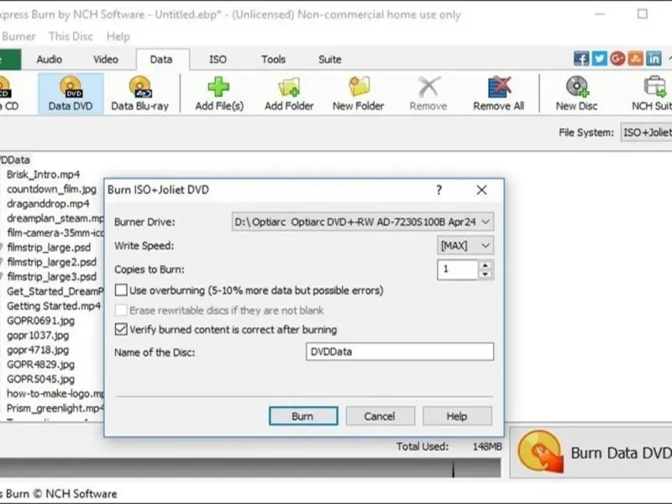Select filmstrip_large2.psd in the file list
The image size is (672, 504).
(x=51, y=262)
